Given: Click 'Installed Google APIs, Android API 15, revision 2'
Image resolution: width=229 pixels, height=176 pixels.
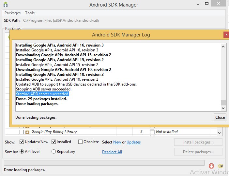Looking at the screenshot, I should pyautogui.click(x=57, y=65).
